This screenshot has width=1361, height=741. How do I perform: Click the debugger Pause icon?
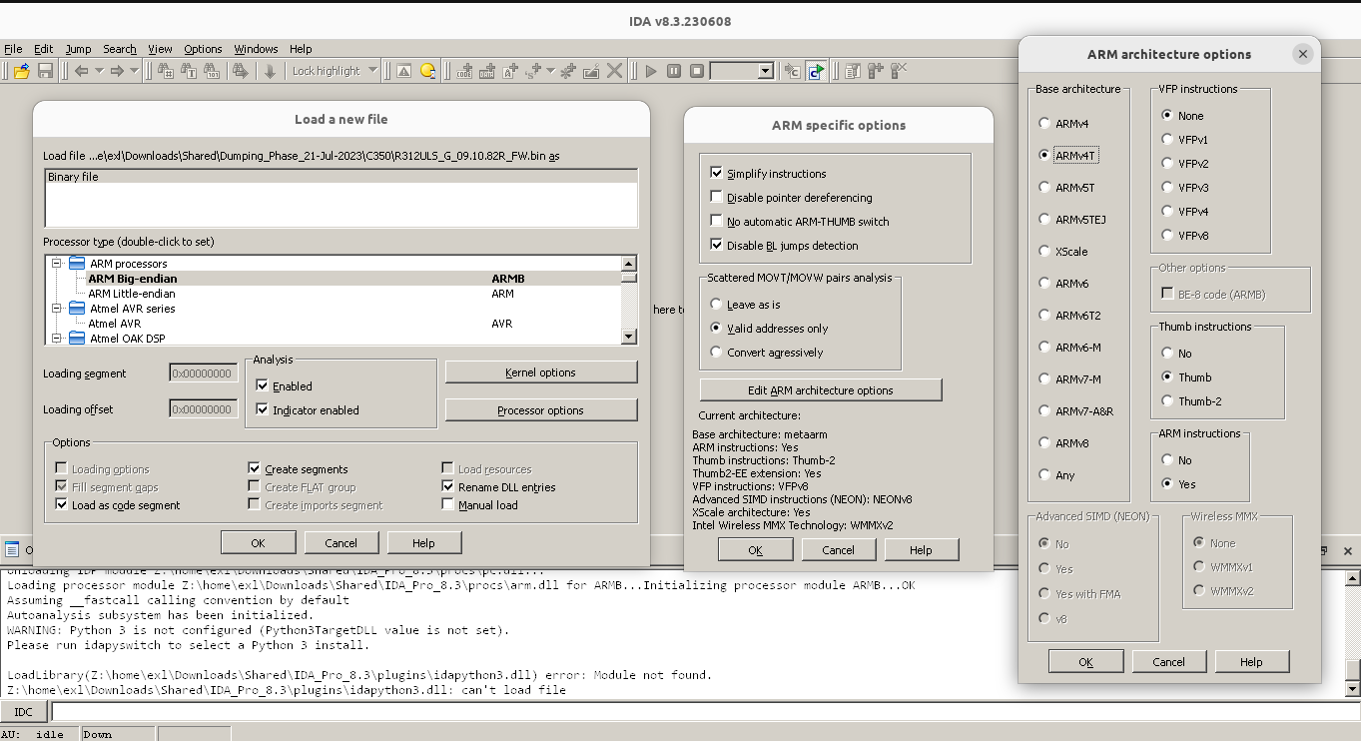[674, 71]
